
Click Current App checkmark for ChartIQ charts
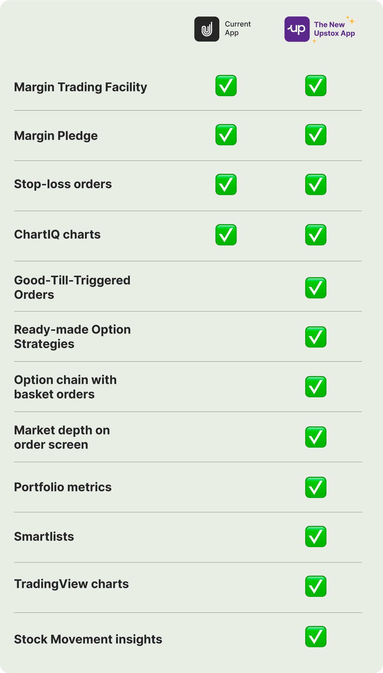pos(226,235)
